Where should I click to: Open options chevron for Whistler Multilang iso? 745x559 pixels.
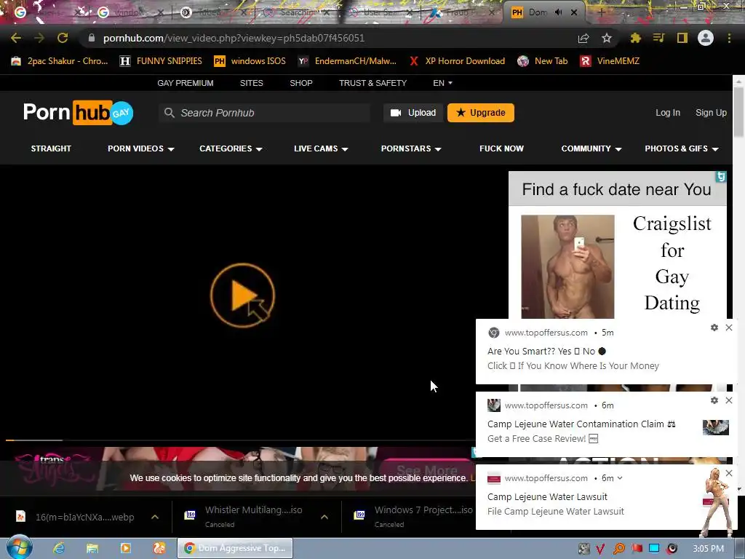[324, 517]
